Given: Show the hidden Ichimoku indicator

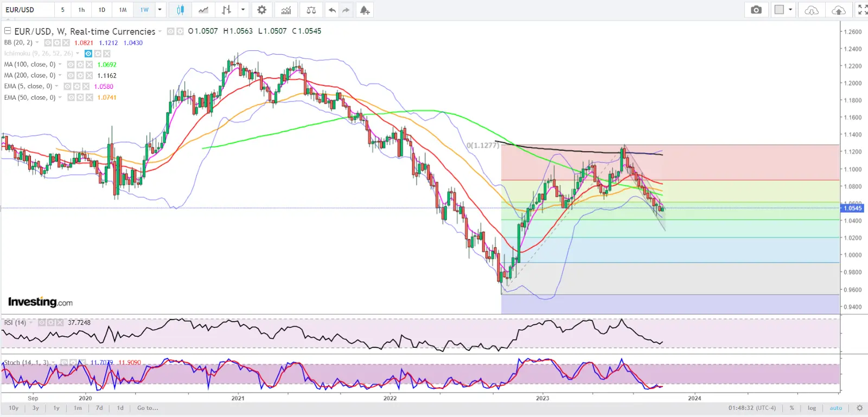Looking at the screenshot, I should click(x=88, y=54).
